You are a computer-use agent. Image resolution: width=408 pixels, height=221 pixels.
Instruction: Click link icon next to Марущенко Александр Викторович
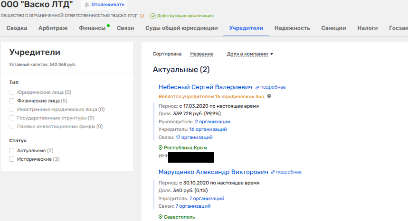coord(273,172)
